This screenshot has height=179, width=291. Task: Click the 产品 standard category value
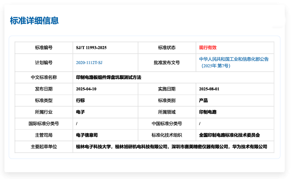point(203,100)
